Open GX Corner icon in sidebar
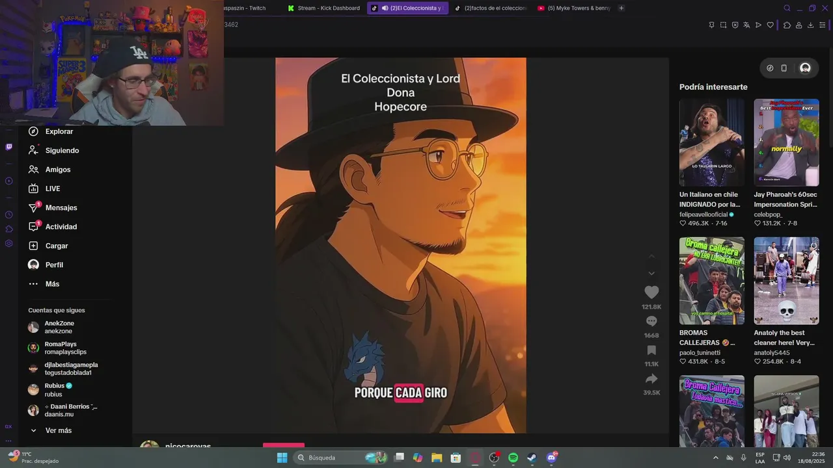The image size is (833, 468). click(8, 426)
